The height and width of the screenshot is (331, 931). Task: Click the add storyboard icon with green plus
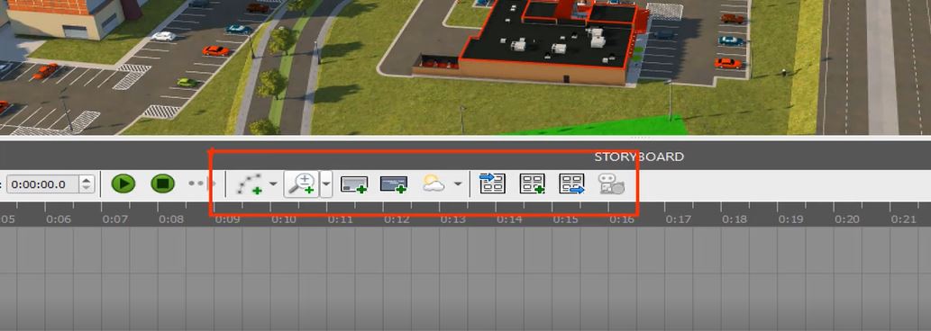[532, 183]
